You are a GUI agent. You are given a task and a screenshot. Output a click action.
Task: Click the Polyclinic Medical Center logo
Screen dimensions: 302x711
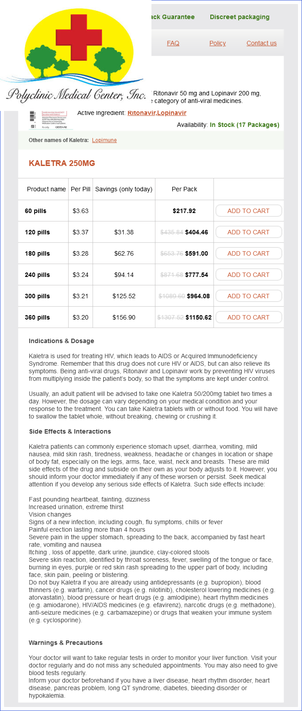[x=75, y=55]
